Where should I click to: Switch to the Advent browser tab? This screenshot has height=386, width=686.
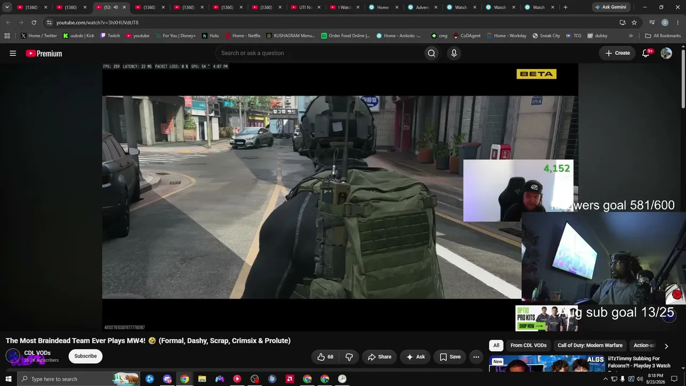423,8
